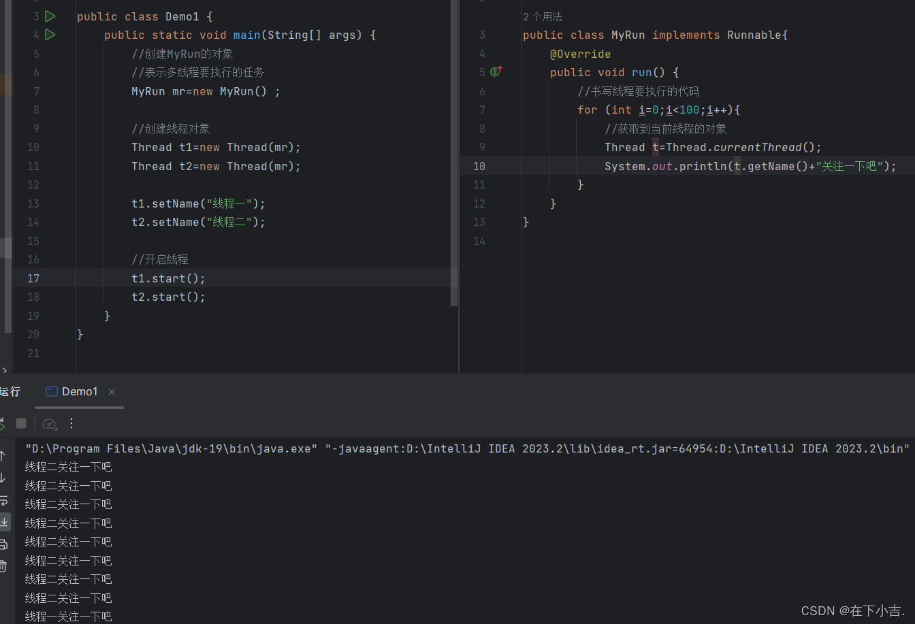Click the code 'MyRun mr=new MyRun() ;'
This screenshot has width=915, height=624.
point(206,91)
